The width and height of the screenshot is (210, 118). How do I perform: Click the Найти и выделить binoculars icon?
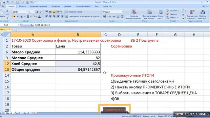[x=203, y=12]
